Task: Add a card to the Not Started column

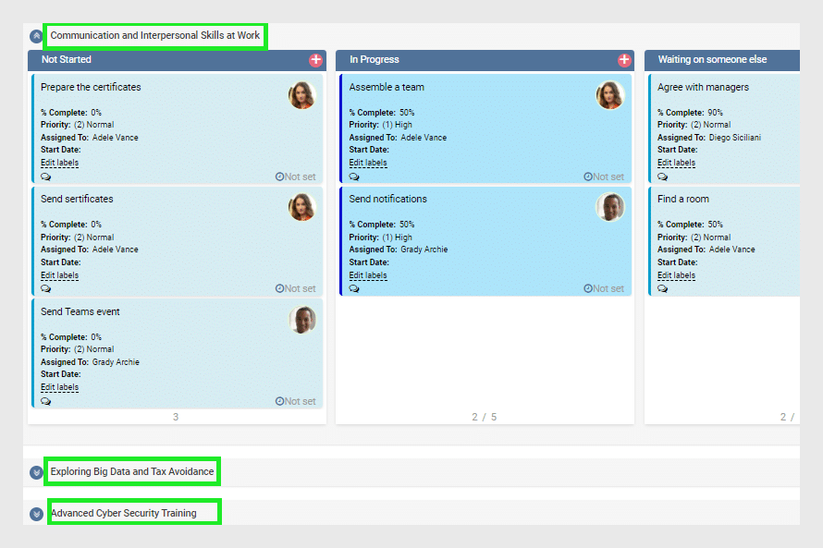Action: click(x=315, y=60)
